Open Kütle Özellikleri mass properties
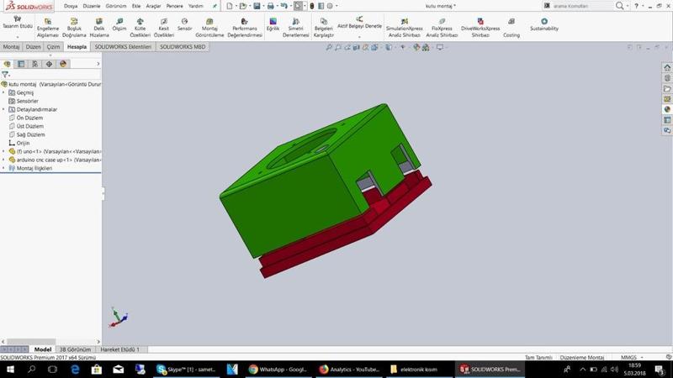 click(x=140, y=28)
